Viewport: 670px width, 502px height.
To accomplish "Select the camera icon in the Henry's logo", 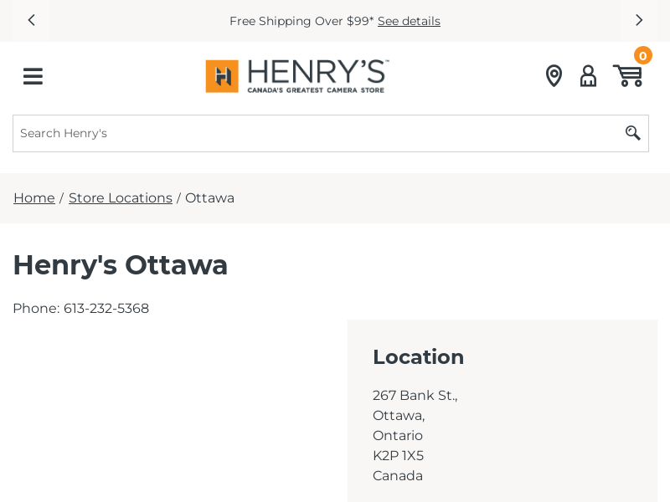I will point(223,76).
